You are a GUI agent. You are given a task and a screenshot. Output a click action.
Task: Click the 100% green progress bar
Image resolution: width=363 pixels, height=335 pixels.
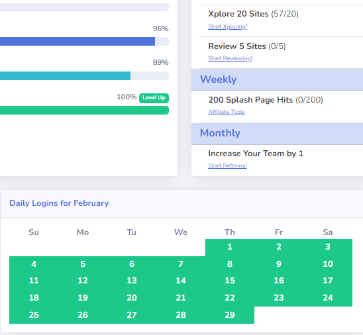pyautogui.click(x=84, y=111)
